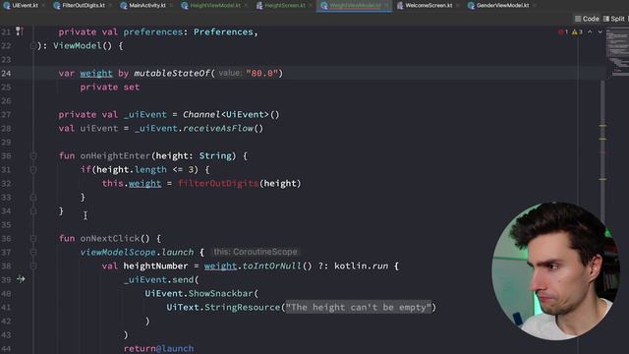Viewport: 629px width, 354px height.
Task: Click Preferences type on line 21
Action: [223, 32]
